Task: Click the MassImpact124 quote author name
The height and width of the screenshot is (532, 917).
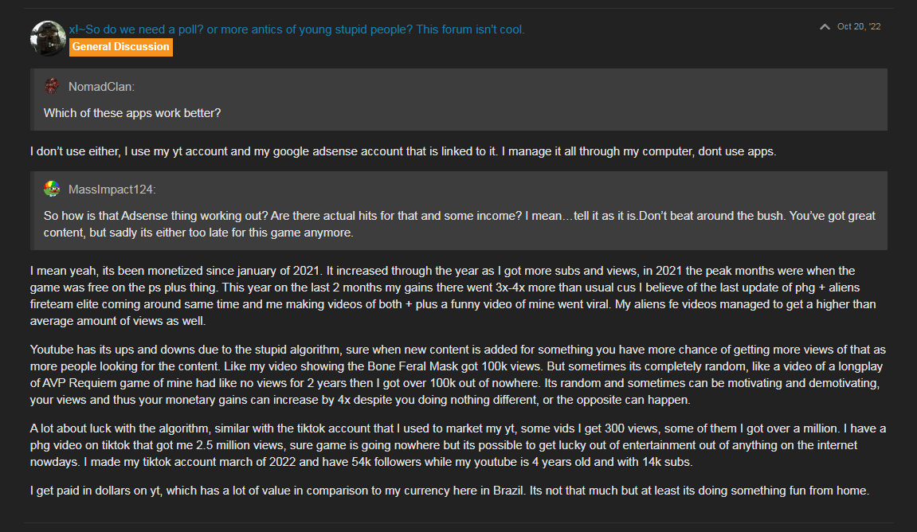Action: [x=112, y=190]
